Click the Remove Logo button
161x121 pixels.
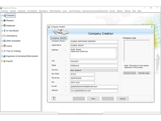(130, 73)
